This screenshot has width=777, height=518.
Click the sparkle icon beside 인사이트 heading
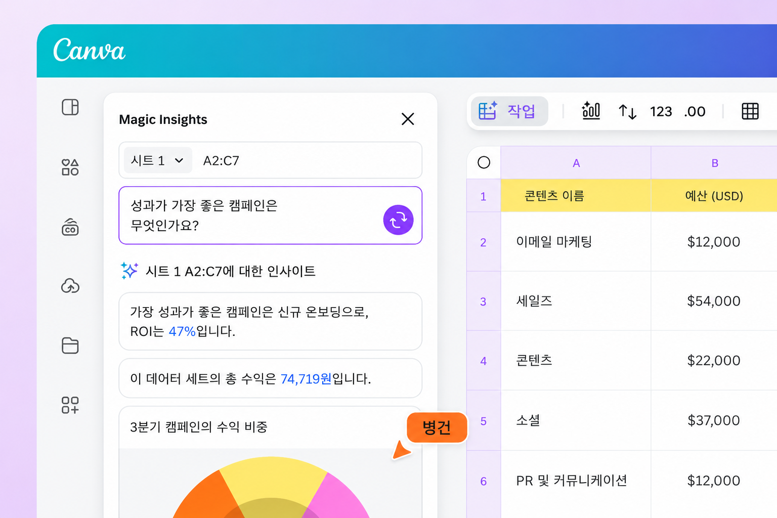click(129, 271)
